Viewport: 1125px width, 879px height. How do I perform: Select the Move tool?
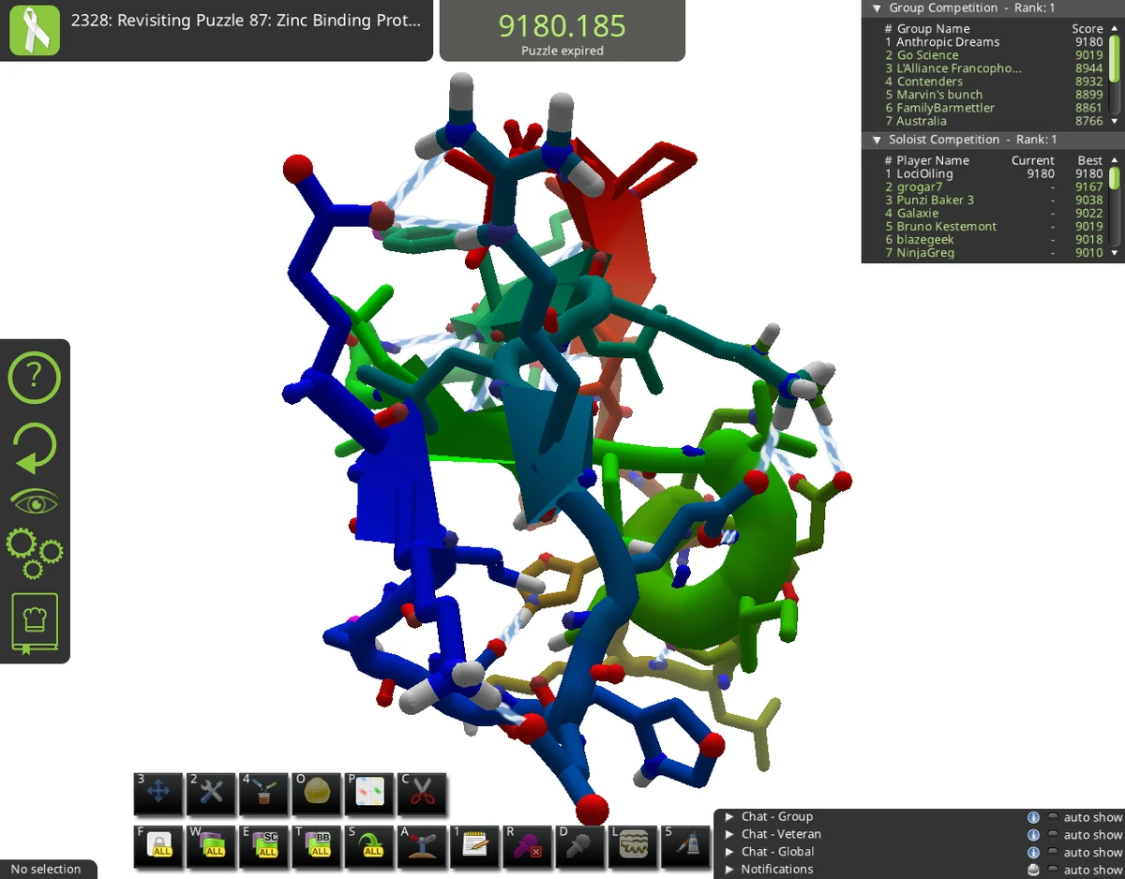click(x=158, y=795)
